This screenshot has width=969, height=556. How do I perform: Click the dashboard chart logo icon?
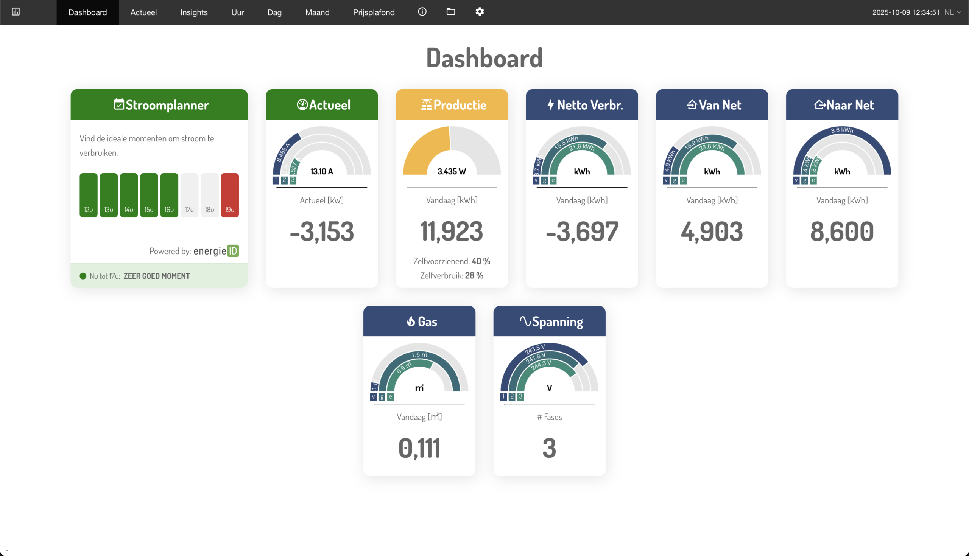(16, 12)
